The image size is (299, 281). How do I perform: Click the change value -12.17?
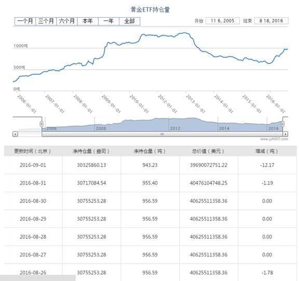tap(267, 165)
